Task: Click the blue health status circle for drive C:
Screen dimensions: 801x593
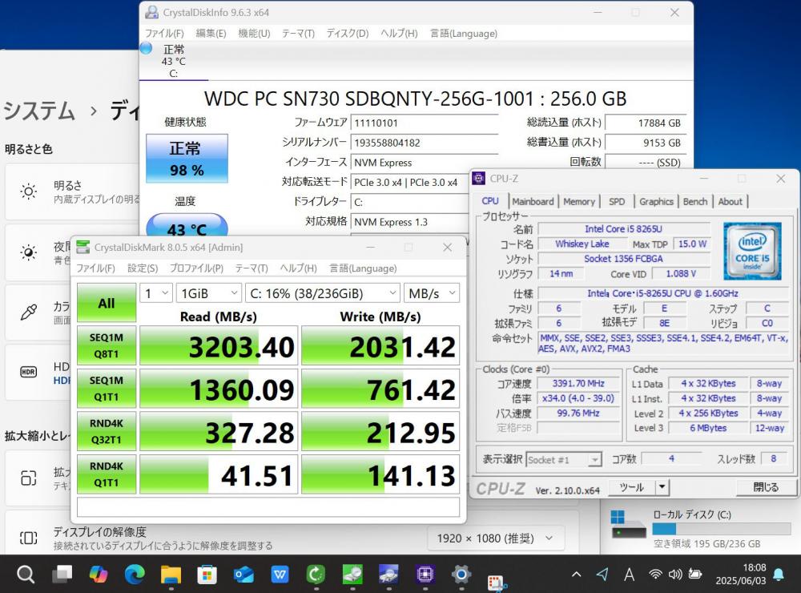Action: pos(146,49)
